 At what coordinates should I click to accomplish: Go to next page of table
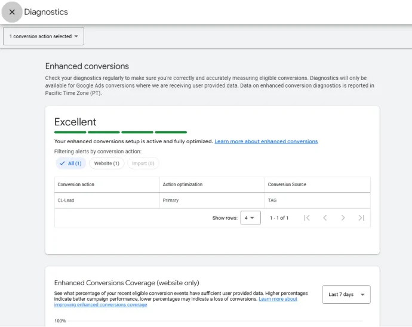[x=343, y=218]
